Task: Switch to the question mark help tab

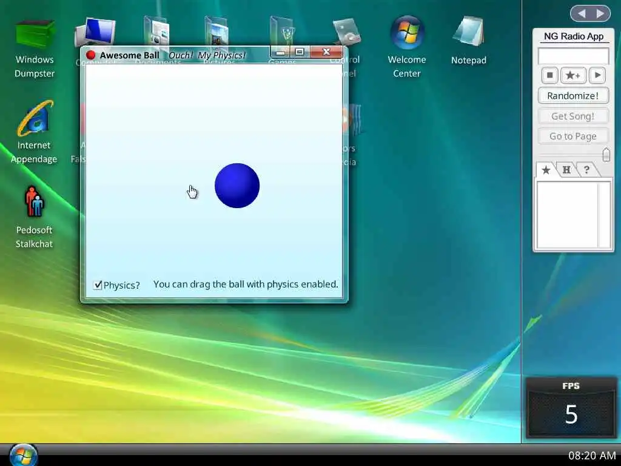Action: pyautogui.click(x=586, y=170)
